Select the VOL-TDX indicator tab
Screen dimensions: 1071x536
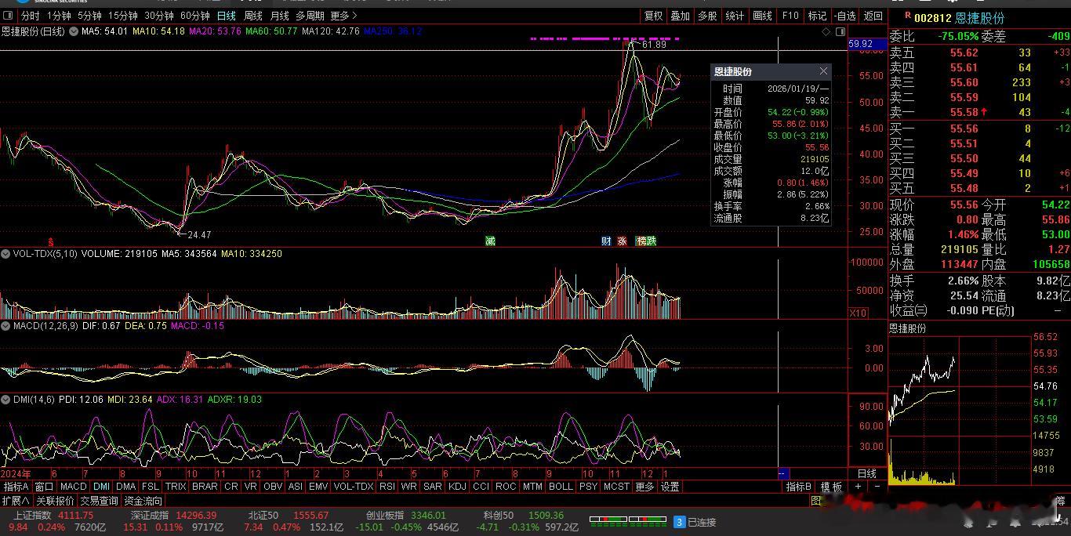click(x=353, y=487)
